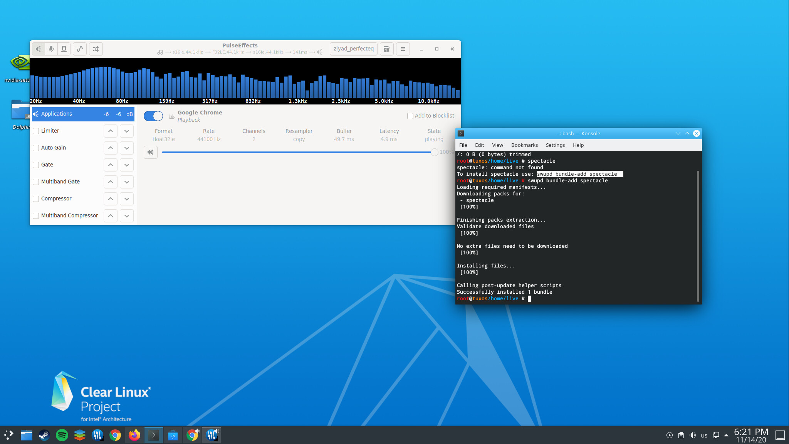Open Konsole Settings menu
This screenshot has height=444, width=789.
tap(555, 145)
